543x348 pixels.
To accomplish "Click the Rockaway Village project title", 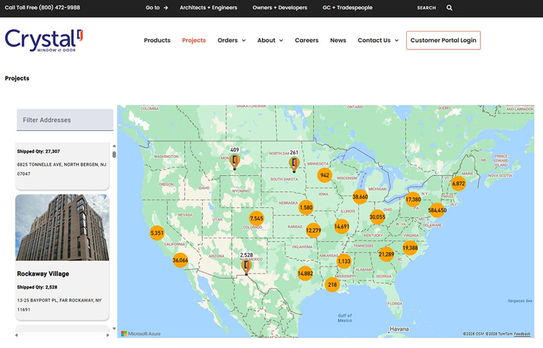I will click(43, 274).
